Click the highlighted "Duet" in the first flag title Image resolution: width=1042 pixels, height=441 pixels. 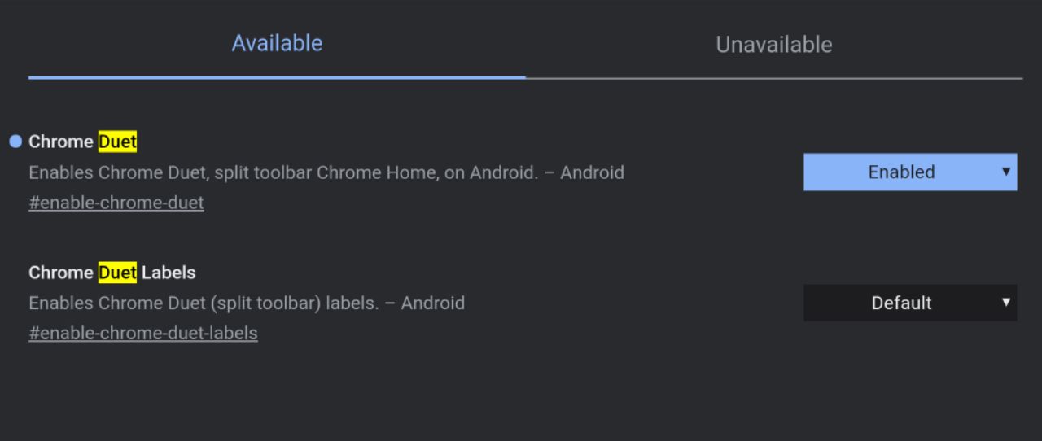pos(117,142)
